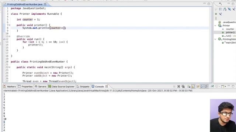Screen dimensions: 236x132
Task: Collapse the Printer class in Outline
Action: pos(215,26)
